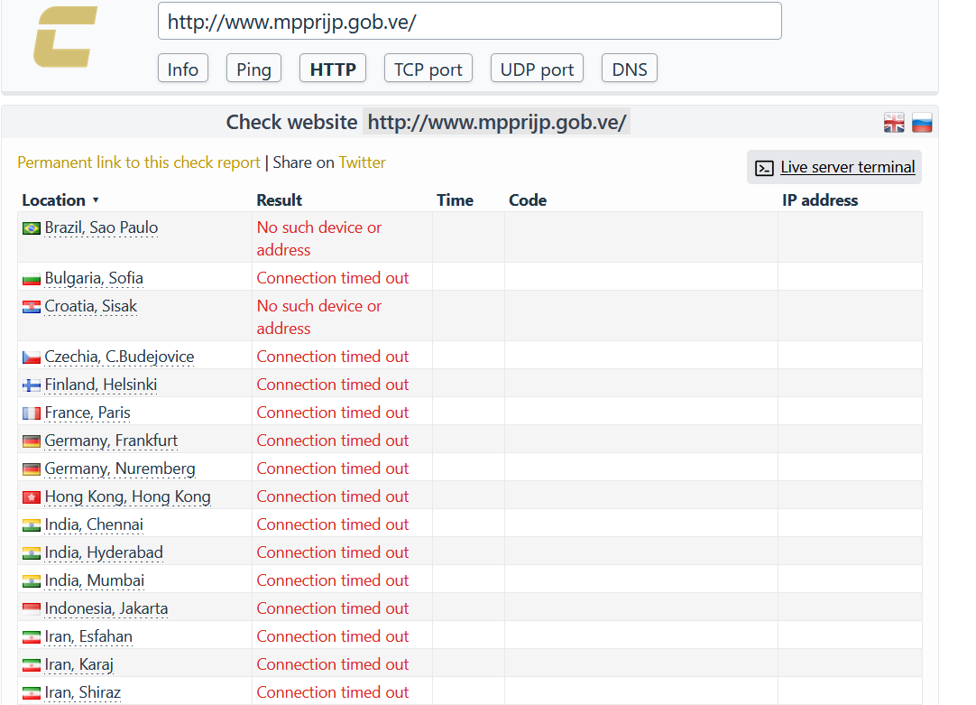976x705 pixels.
Task: Select Bulgaria's 'Connection timed out' result
Action: click(x=333, y=278)
